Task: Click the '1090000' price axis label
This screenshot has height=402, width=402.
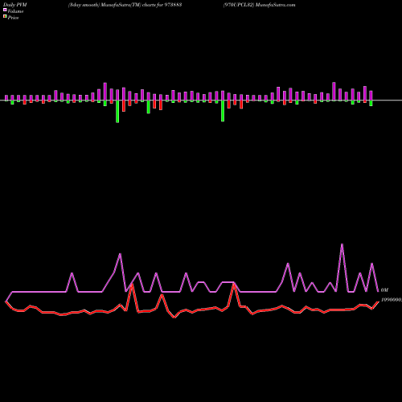Action: [x=392, y=300]
